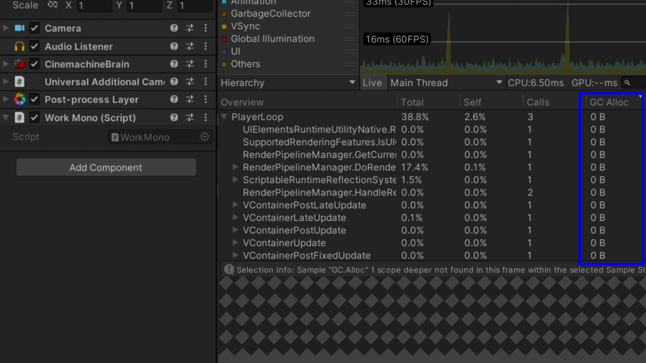646x363 pixels.
Task: Select the VContainerPostUpdate profiler row
Action: point(432,230)
